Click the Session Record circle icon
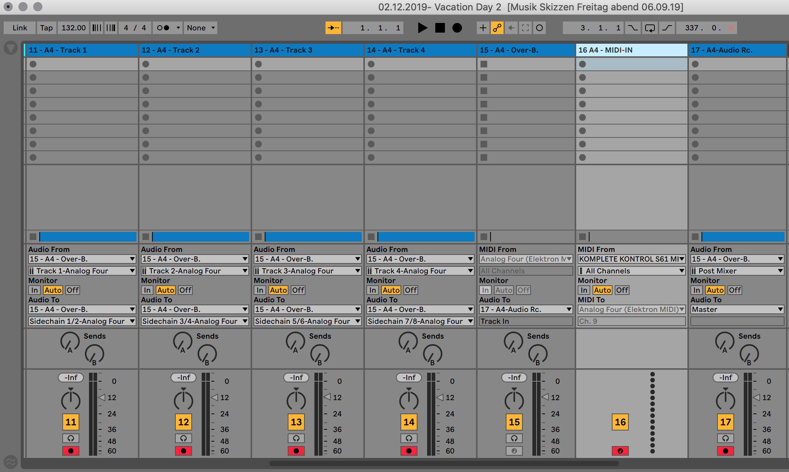 (539, 28)
